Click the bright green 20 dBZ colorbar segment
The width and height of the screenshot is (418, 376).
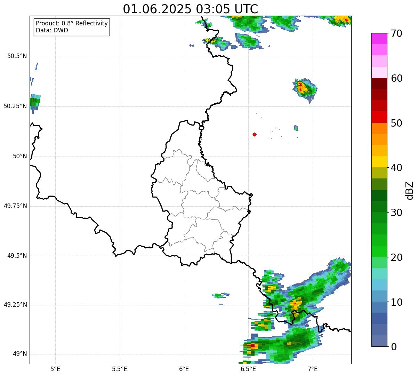pos(379,251)
